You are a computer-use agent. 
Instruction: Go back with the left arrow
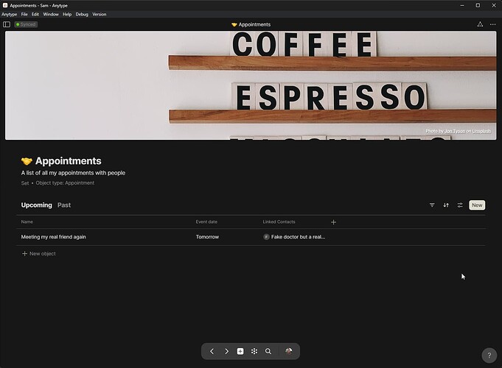(212, 351)
